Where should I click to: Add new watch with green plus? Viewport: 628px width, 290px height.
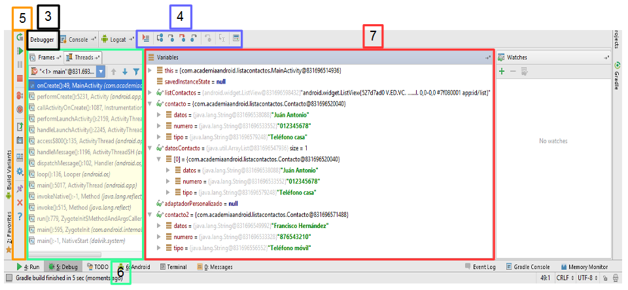[501, 72]
